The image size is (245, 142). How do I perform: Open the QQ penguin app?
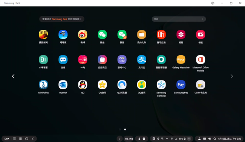point(83,85)
